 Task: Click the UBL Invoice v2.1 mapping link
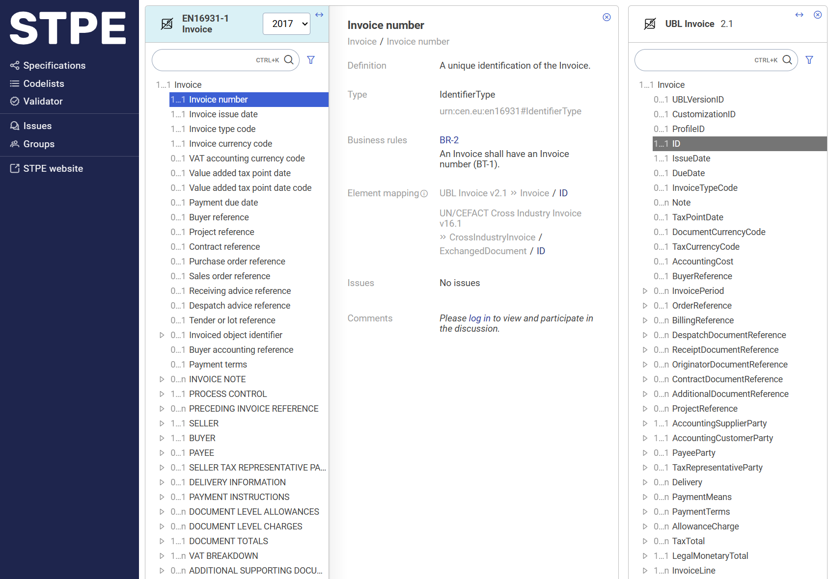pos(473,193)
